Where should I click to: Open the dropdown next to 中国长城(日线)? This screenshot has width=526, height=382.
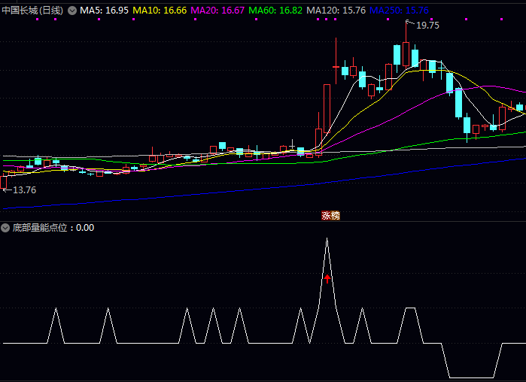tap(72, 11)
